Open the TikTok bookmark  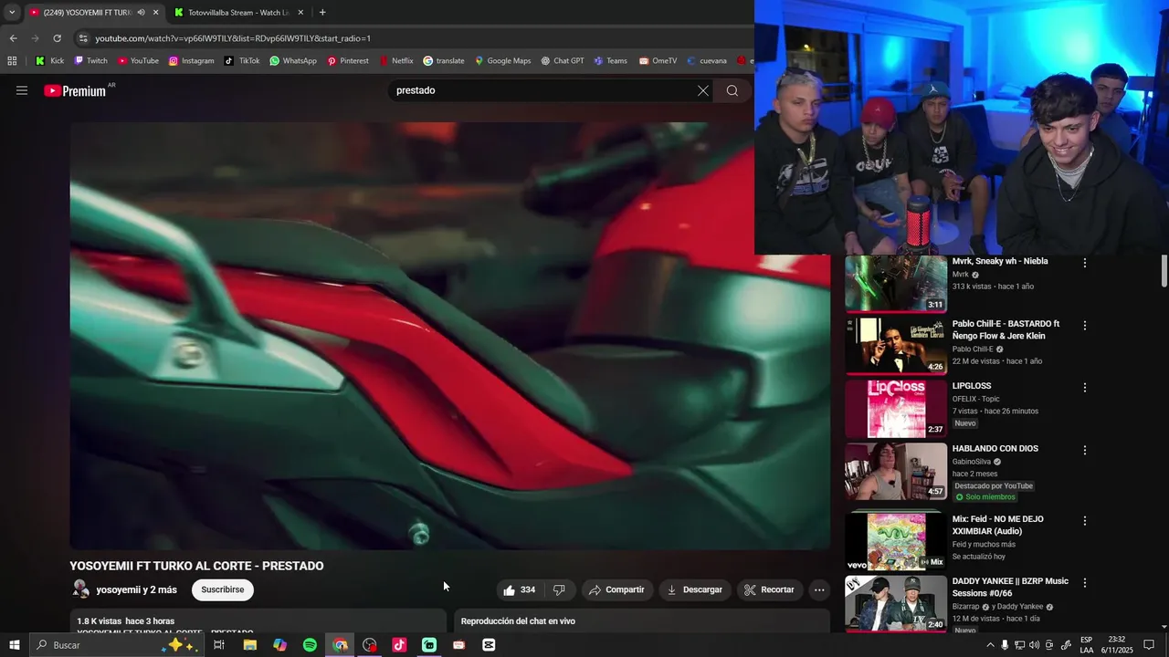[x=241, y=61]
